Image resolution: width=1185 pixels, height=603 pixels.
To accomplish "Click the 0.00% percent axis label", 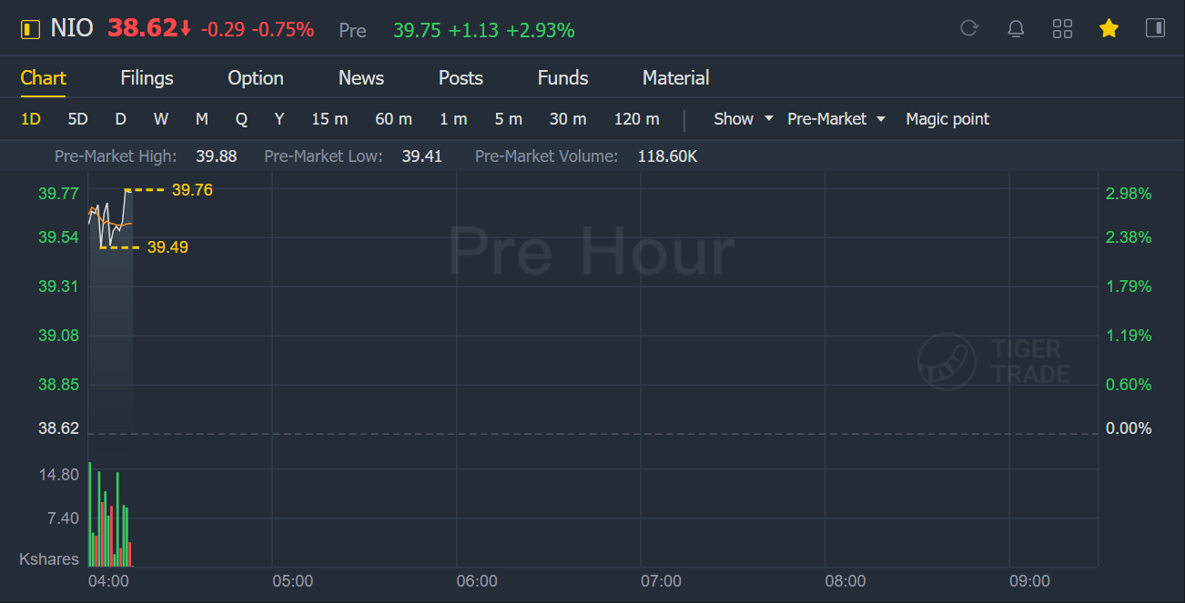I will click(1129, 428).
